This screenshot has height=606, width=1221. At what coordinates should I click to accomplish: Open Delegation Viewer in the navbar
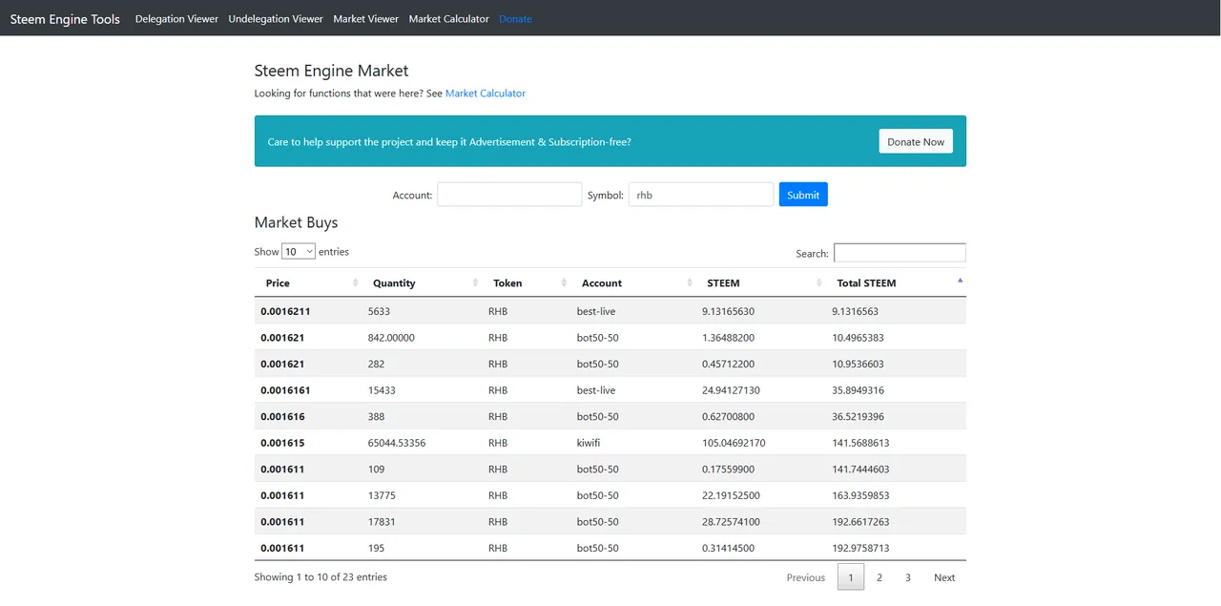pyautogui.click(x=176, y=19)
